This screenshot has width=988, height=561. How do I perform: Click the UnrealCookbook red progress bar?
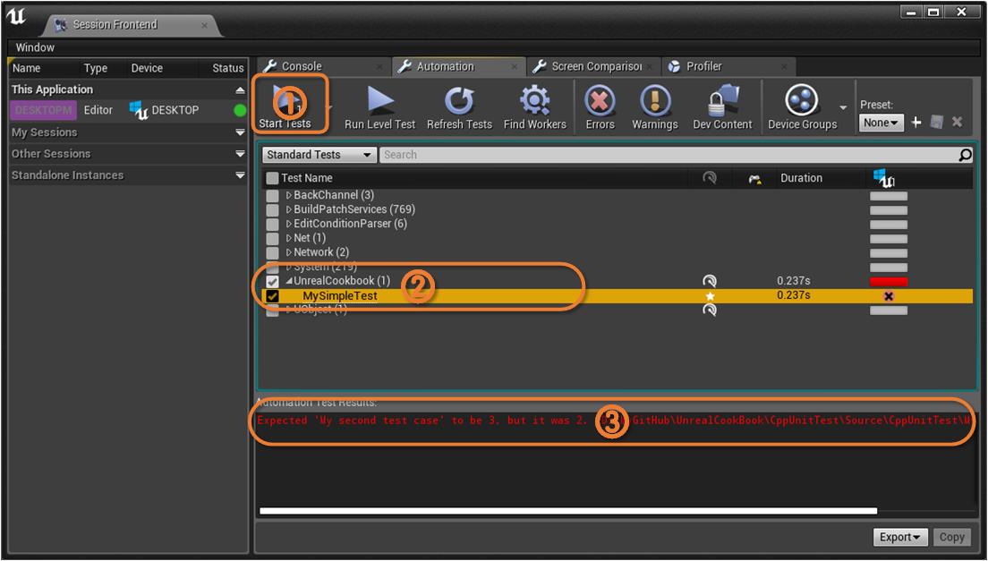[889, 281]
